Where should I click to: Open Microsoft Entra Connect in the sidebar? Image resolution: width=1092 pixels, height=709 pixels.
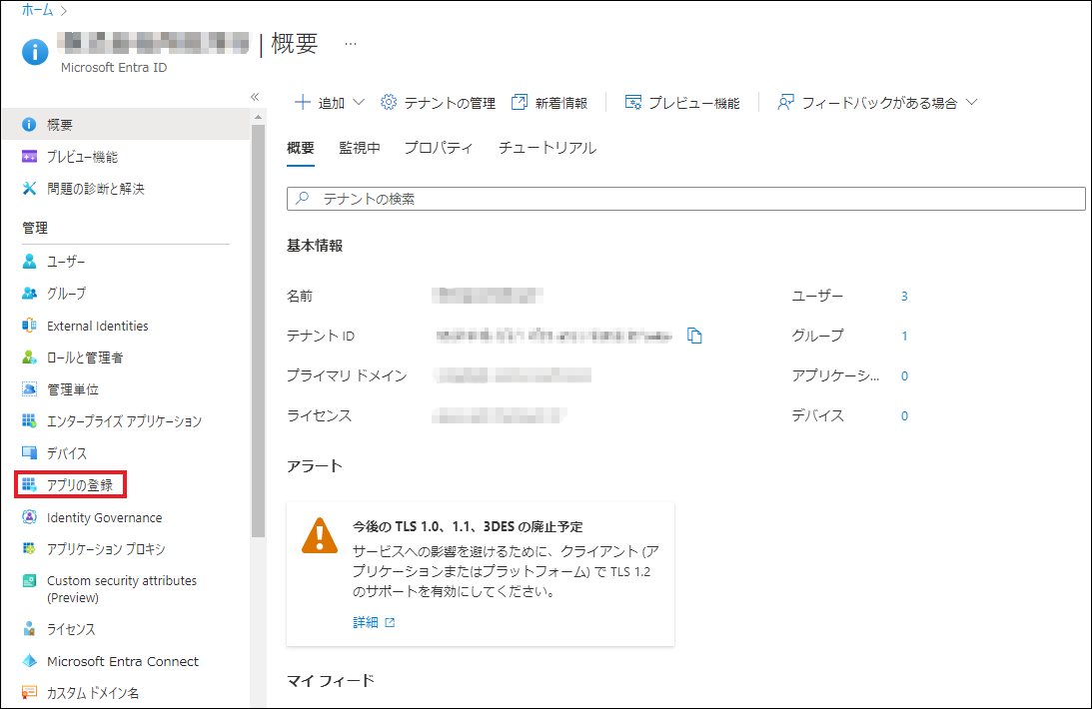pyautogui.click(x=122, y=661)
